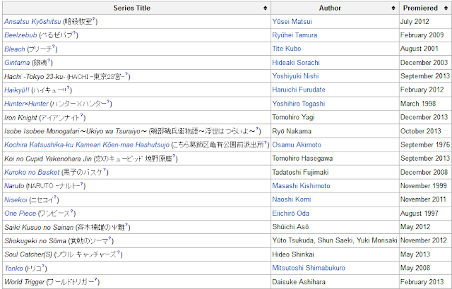The width and height of the screenshot is (452, 289).
Task: Click the question mark after World Trigger's Japanese title
Action: (96, 280)
